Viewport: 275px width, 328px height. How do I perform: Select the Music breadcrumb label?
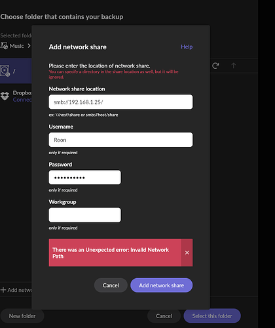point(17,46)
